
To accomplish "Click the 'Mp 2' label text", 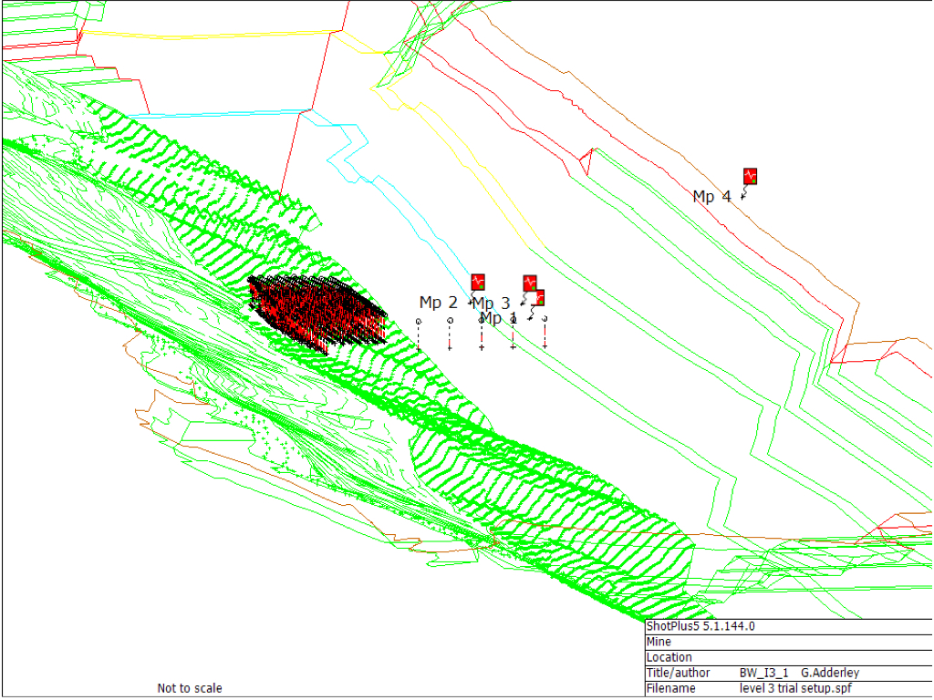I will (x=439, y=303).
